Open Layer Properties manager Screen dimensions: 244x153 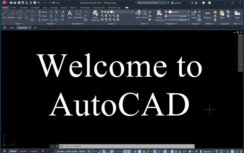point(95,16)
